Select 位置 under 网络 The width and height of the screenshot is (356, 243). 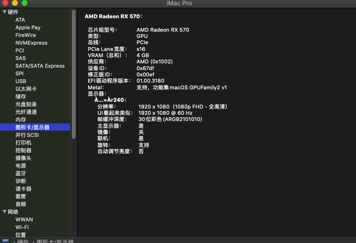(x=21, y=235)
